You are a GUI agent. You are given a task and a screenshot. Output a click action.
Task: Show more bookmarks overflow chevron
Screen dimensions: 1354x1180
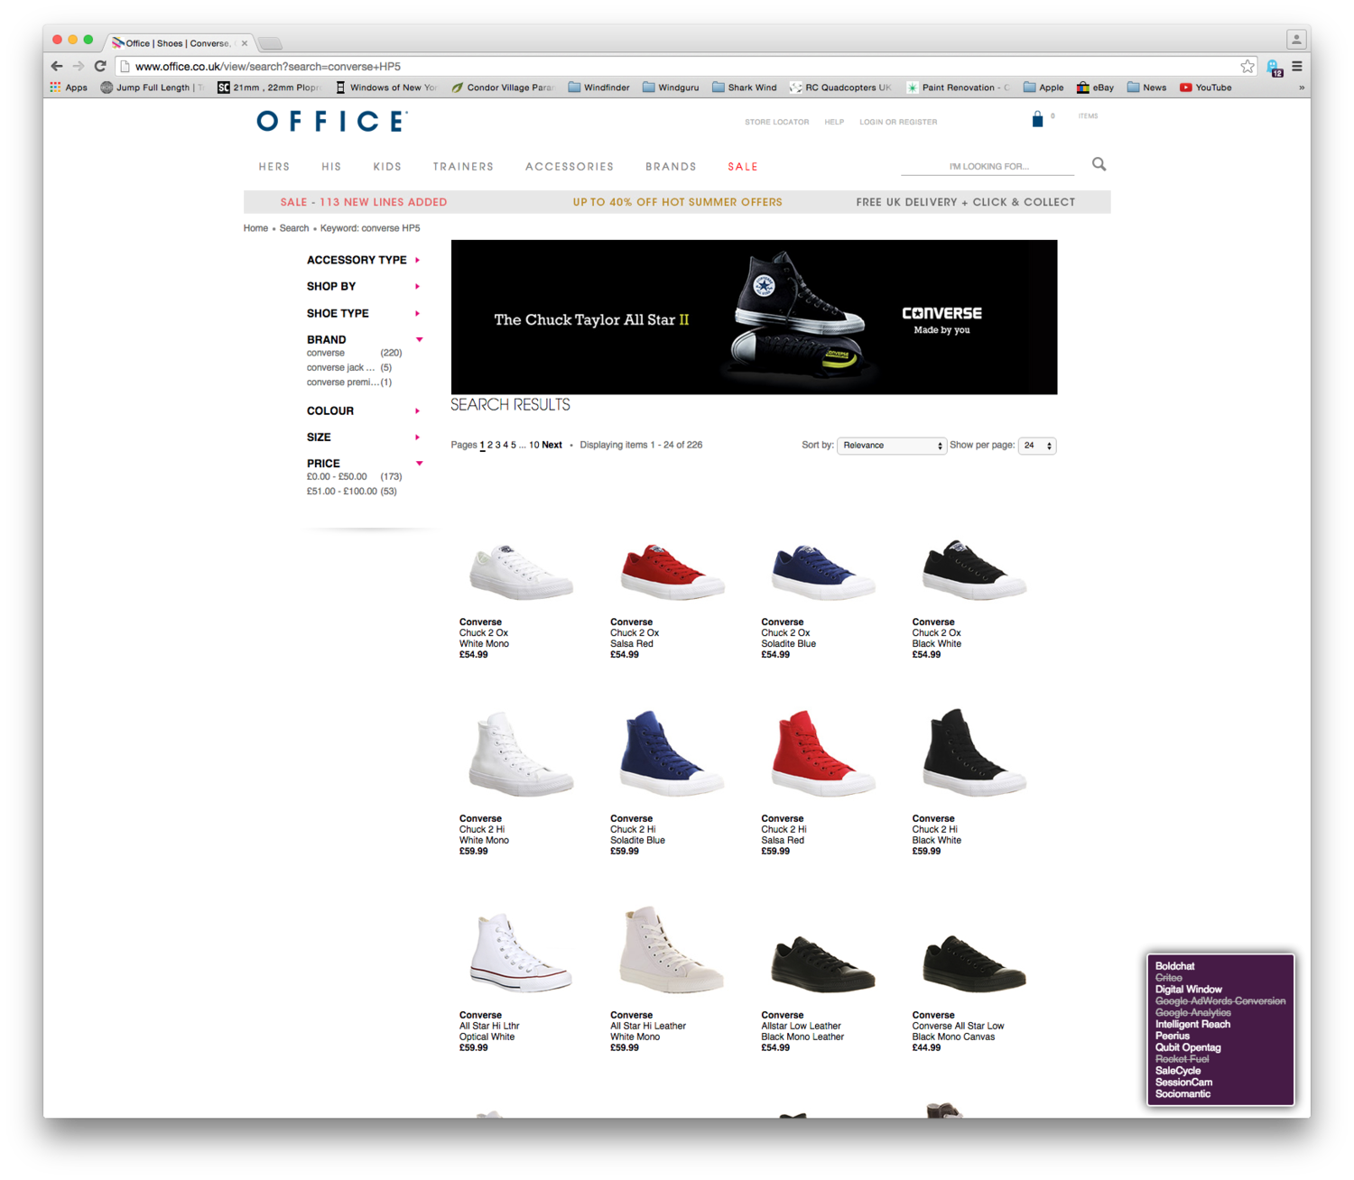(x=1301, y=88)
